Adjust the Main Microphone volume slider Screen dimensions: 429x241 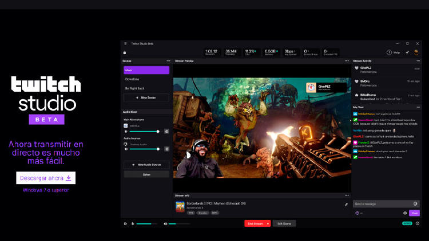click(x=145, y=132)
